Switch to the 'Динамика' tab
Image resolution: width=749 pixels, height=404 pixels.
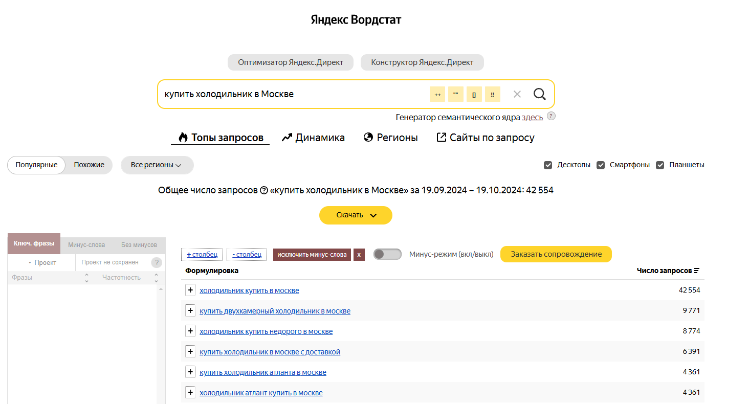tap(313, 138)
